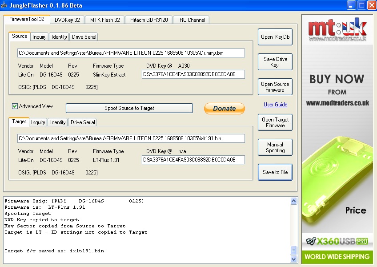Maximize the JungleFlasher window
Screen dimensions: 377x267
(x=361, y=5)
